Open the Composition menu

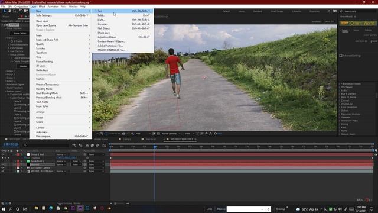21,7
